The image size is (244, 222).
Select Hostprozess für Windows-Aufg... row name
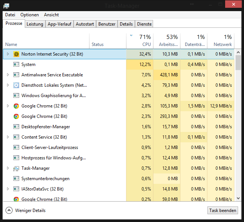click(54, 158)
